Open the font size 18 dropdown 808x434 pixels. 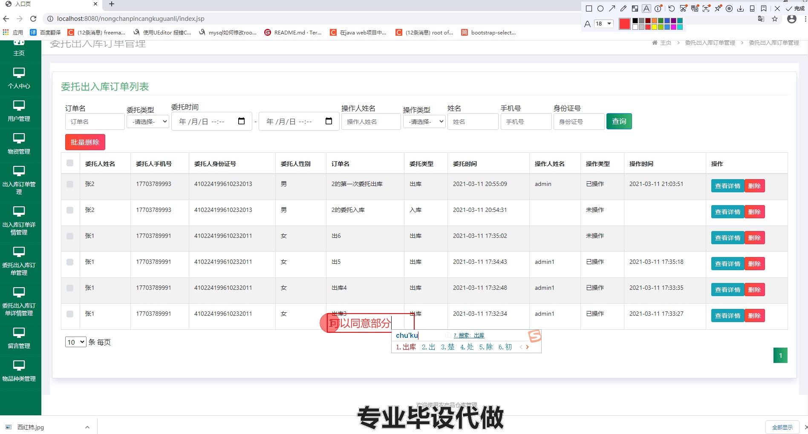(x=604, y=24)
